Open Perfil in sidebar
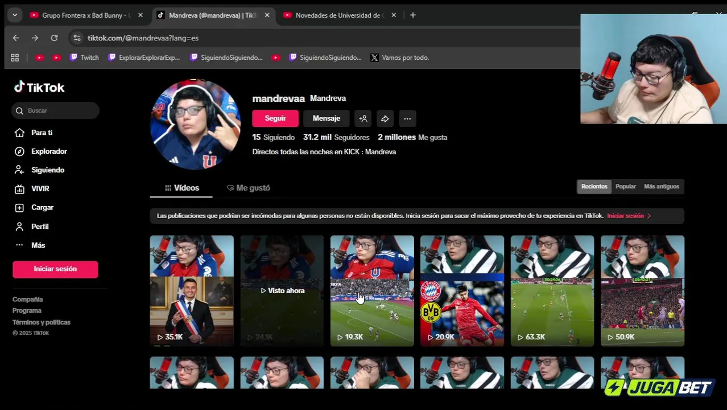Image resolution: width=727 pixels, height=410 pixels. pyautogui.click(x=32, y=226)
